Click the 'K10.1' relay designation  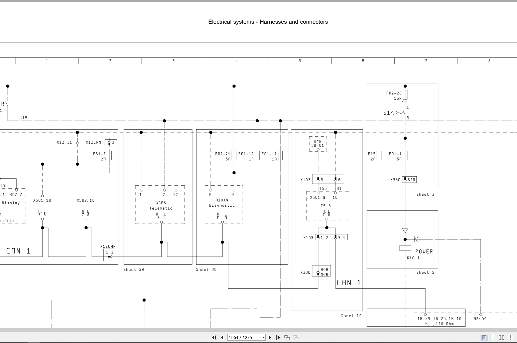tap(413, 258)
